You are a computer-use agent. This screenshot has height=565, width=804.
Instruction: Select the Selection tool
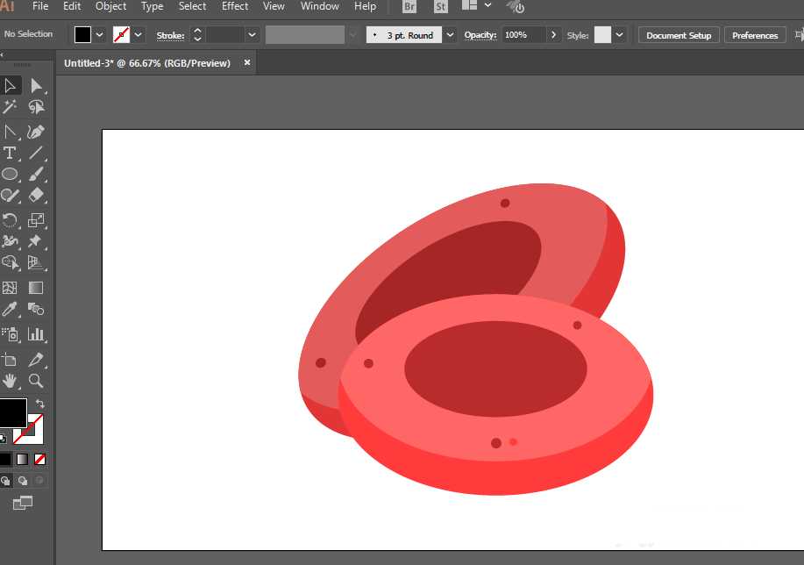(x=11, y=84)
